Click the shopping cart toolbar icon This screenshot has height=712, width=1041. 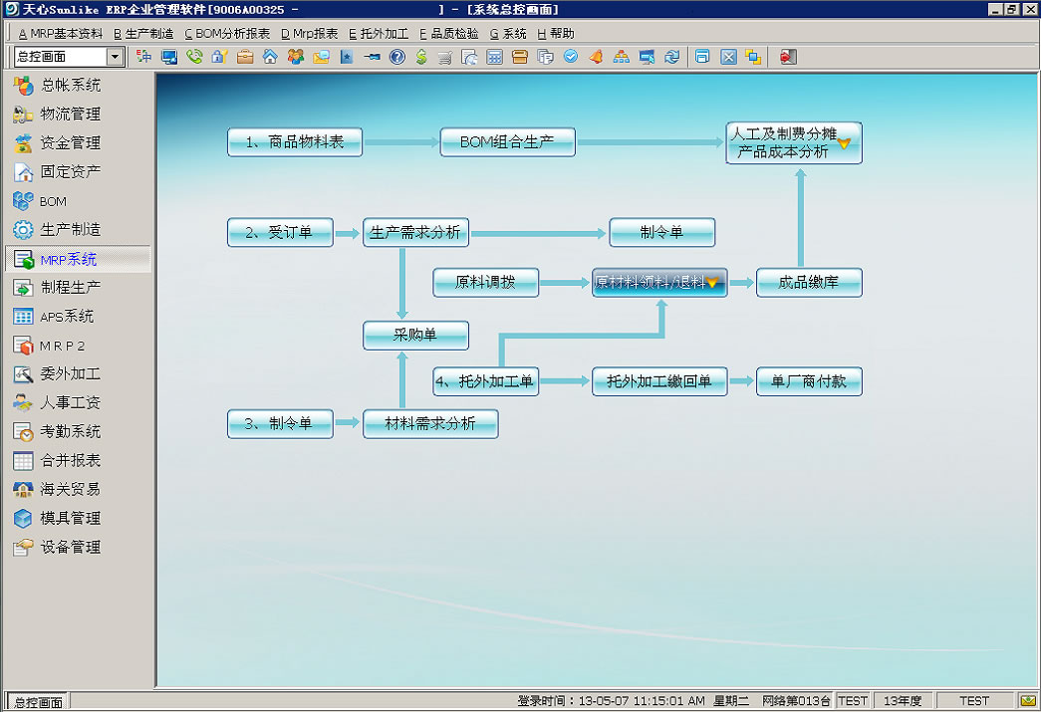[x=444, y=57]
